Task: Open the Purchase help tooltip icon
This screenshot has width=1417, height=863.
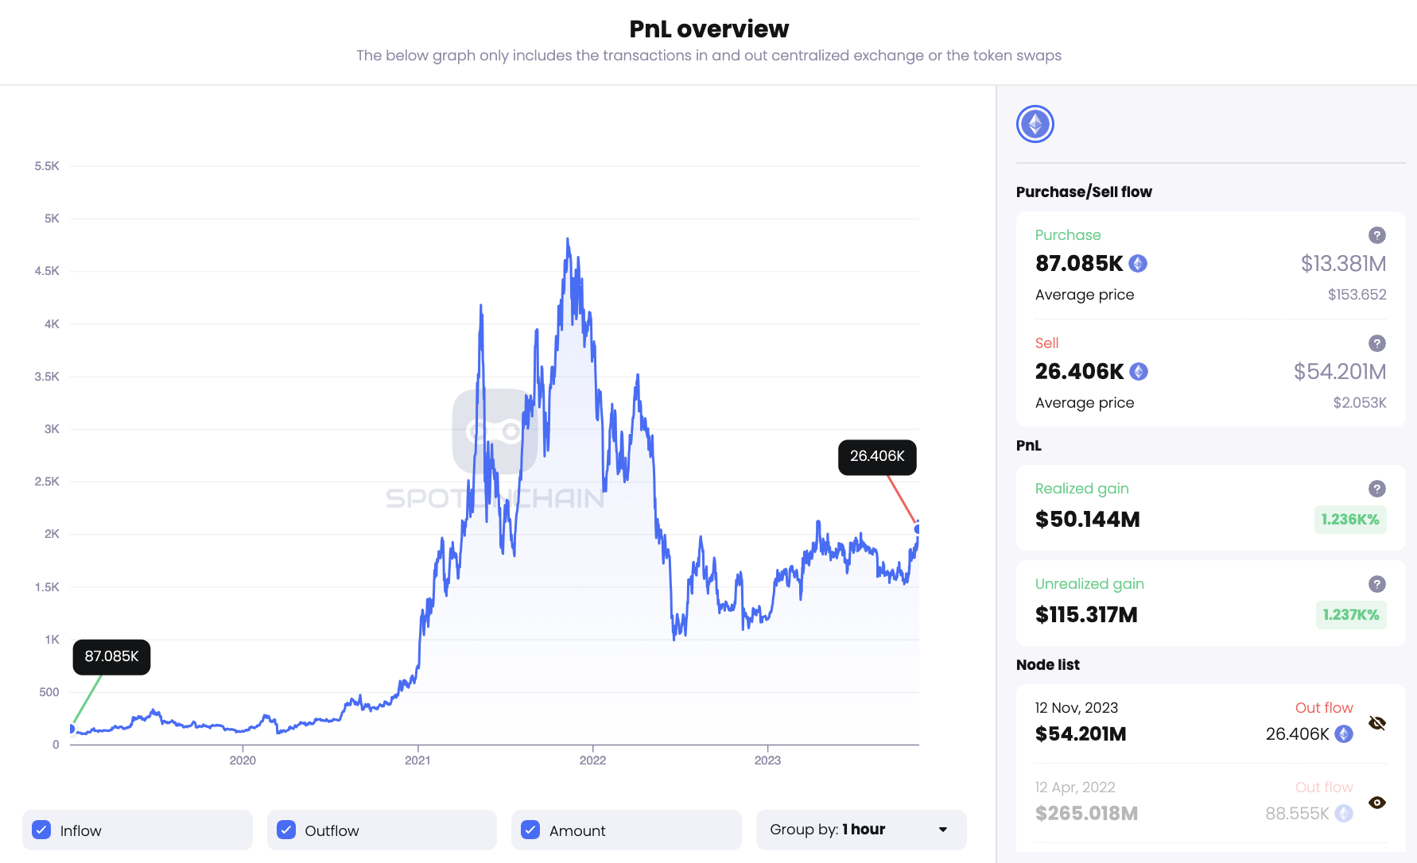Action: pyautogui.click(x=1378, y=235)
